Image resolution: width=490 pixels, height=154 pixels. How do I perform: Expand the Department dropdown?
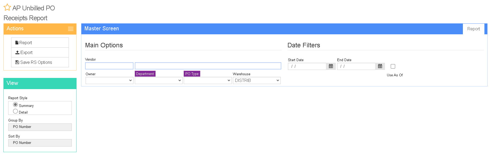[x=158, y=80]
